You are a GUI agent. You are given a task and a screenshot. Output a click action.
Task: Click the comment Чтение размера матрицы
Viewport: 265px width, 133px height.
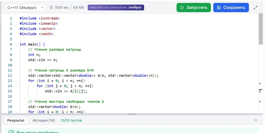point(55,50)
